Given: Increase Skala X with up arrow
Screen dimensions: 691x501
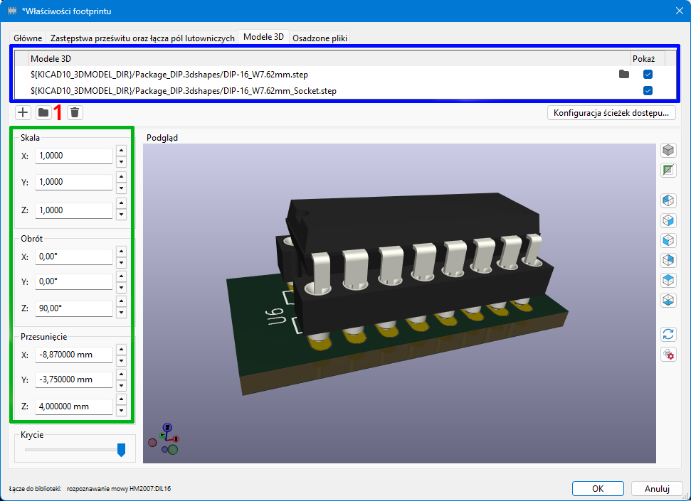Looking at the screenshot, I should coord(121,151).
